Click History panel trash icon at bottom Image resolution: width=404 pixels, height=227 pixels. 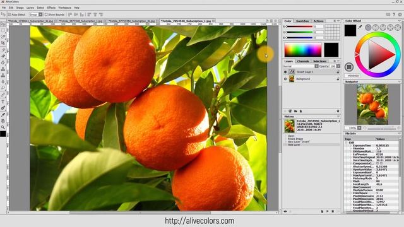point(333,211)
